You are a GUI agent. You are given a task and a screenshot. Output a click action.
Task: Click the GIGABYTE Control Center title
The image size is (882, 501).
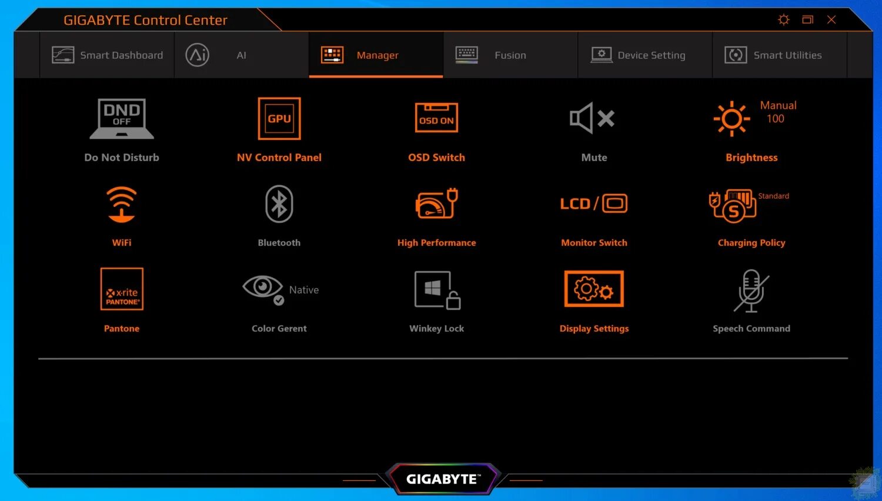(x=145, y=20)
